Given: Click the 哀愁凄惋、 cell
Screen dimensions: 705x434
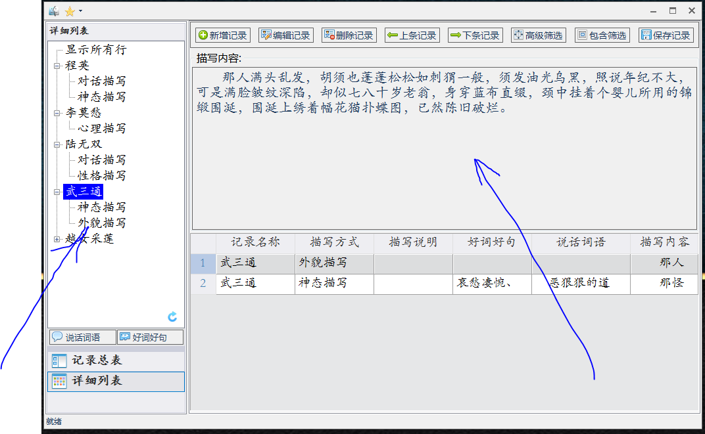Looking at the screenshot, I should [x=492, y=284].
